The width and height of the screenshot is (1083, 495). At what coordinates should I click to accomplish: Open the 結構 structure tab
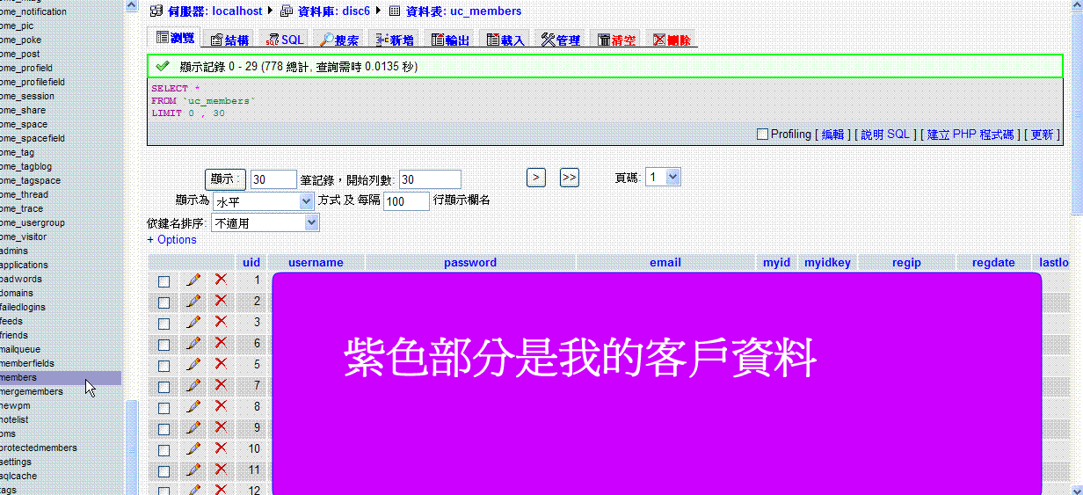click(229, 40)
